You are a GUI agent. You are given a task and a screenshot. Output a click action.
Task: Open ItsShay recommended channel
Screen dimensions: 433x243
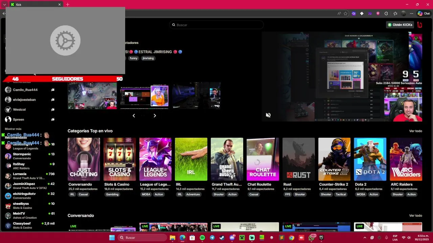pyautogui.click(x=30, y=166)
